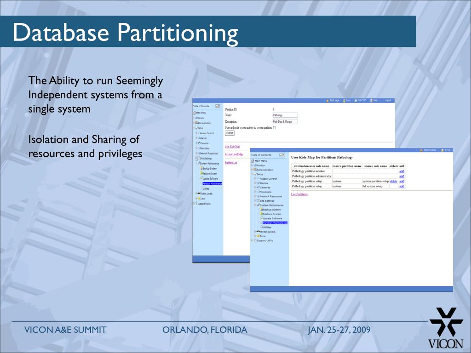This screenshot has width=471, height=353.
Task: Click the Print icon in the User Role Map window
Action: 442,150
